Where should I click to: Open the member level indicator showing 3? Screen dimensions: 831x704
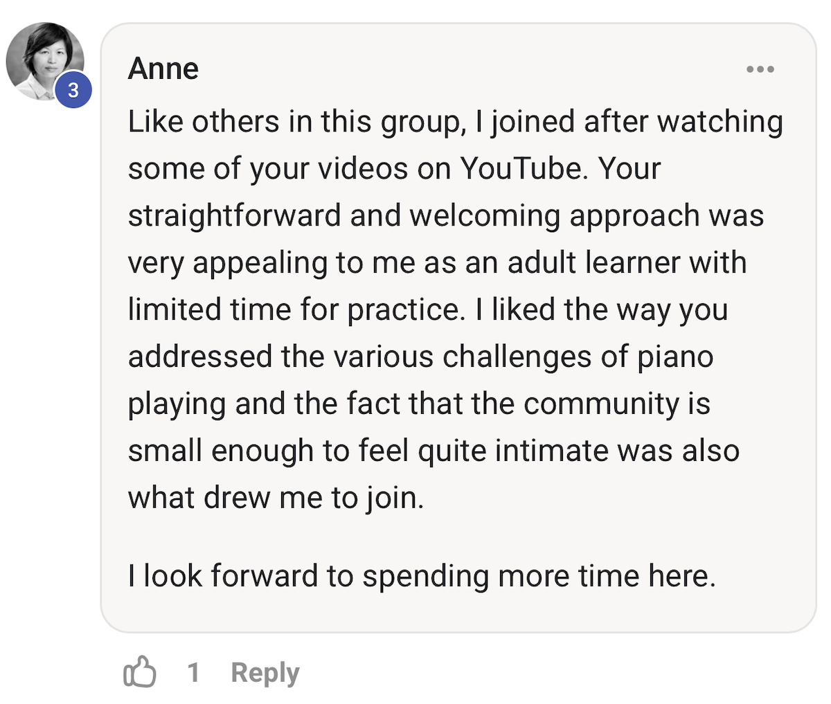point(73,89)
